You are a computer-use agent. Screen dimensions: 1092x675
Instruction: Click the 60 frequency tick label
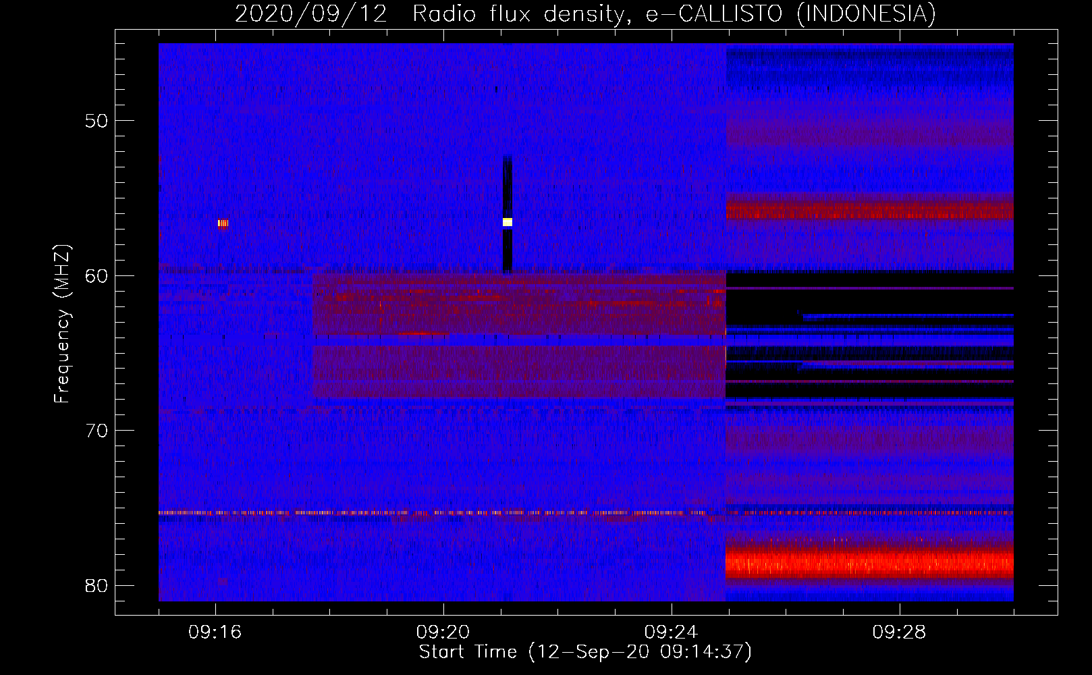[x=97, y=275]
